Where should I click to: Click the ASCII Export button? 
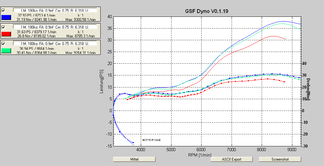click(x=232, y=159)
